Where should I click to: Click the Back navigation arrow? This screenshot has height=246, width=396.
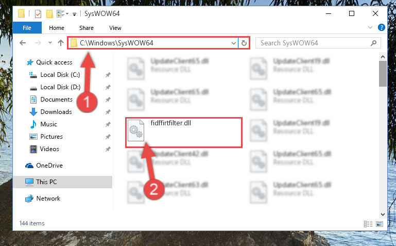(x=23, y=43)
